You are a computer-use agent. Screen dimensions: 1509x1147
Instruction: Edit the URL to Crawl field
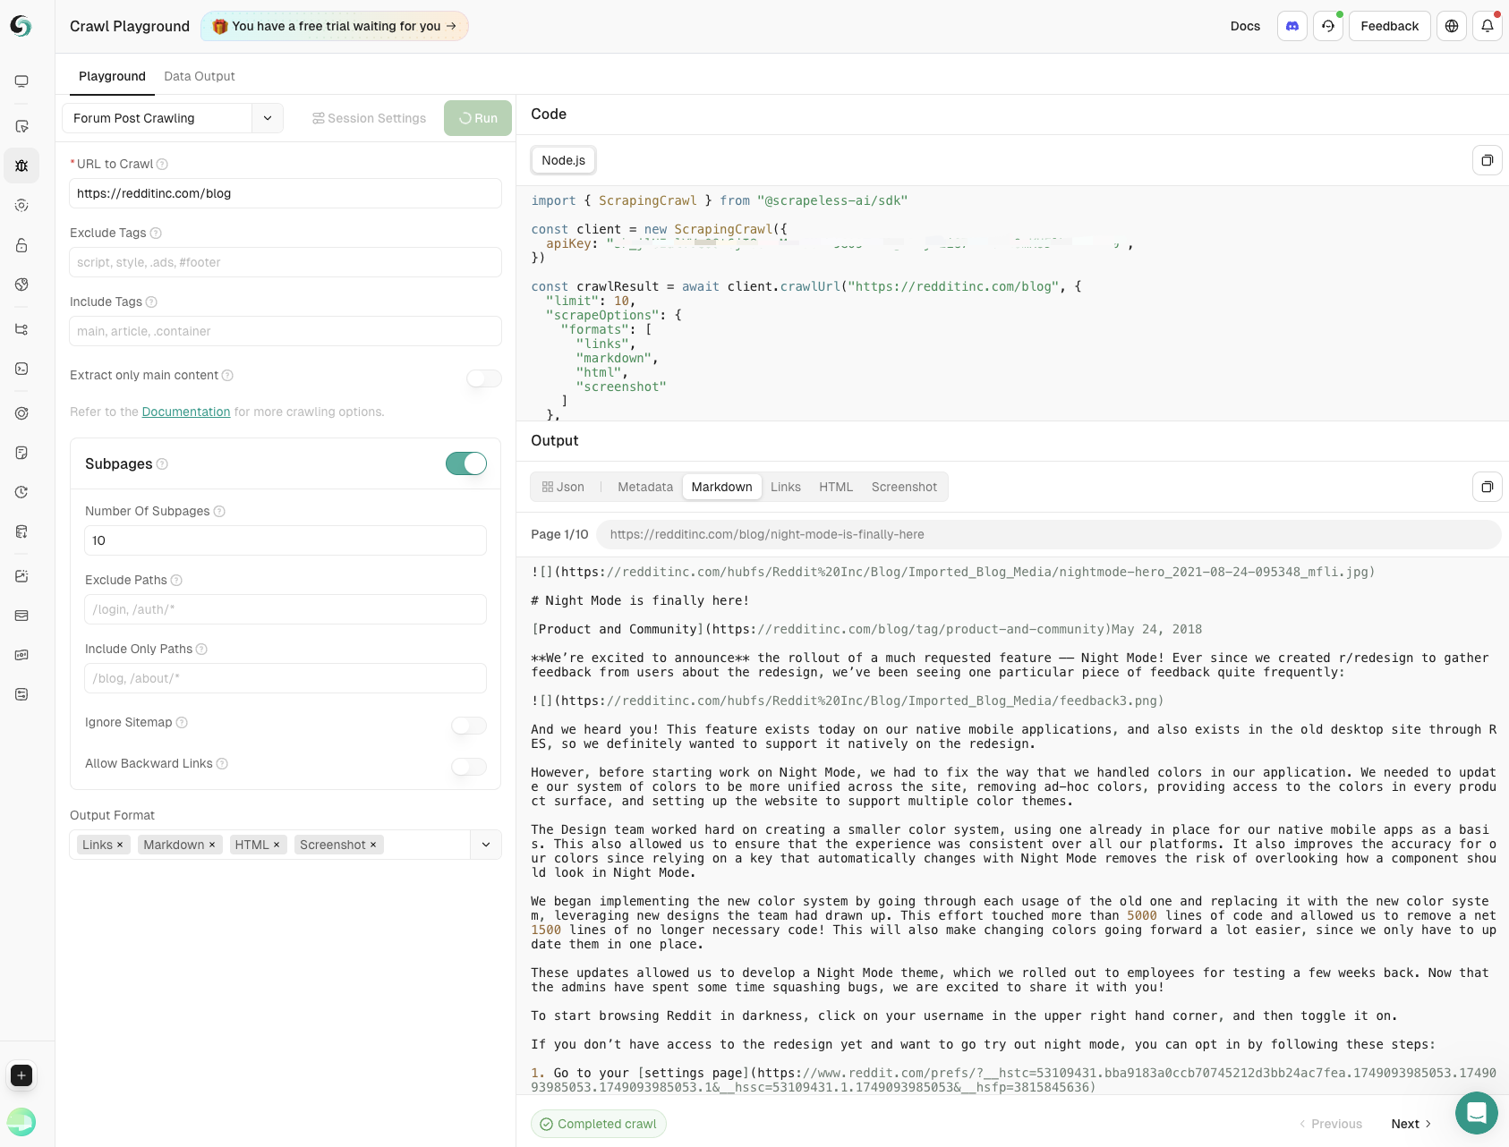click(286, 193)
